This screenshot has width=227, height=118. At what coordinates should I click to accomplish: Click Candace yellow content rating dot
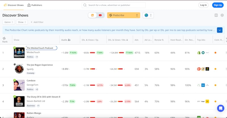215,85
